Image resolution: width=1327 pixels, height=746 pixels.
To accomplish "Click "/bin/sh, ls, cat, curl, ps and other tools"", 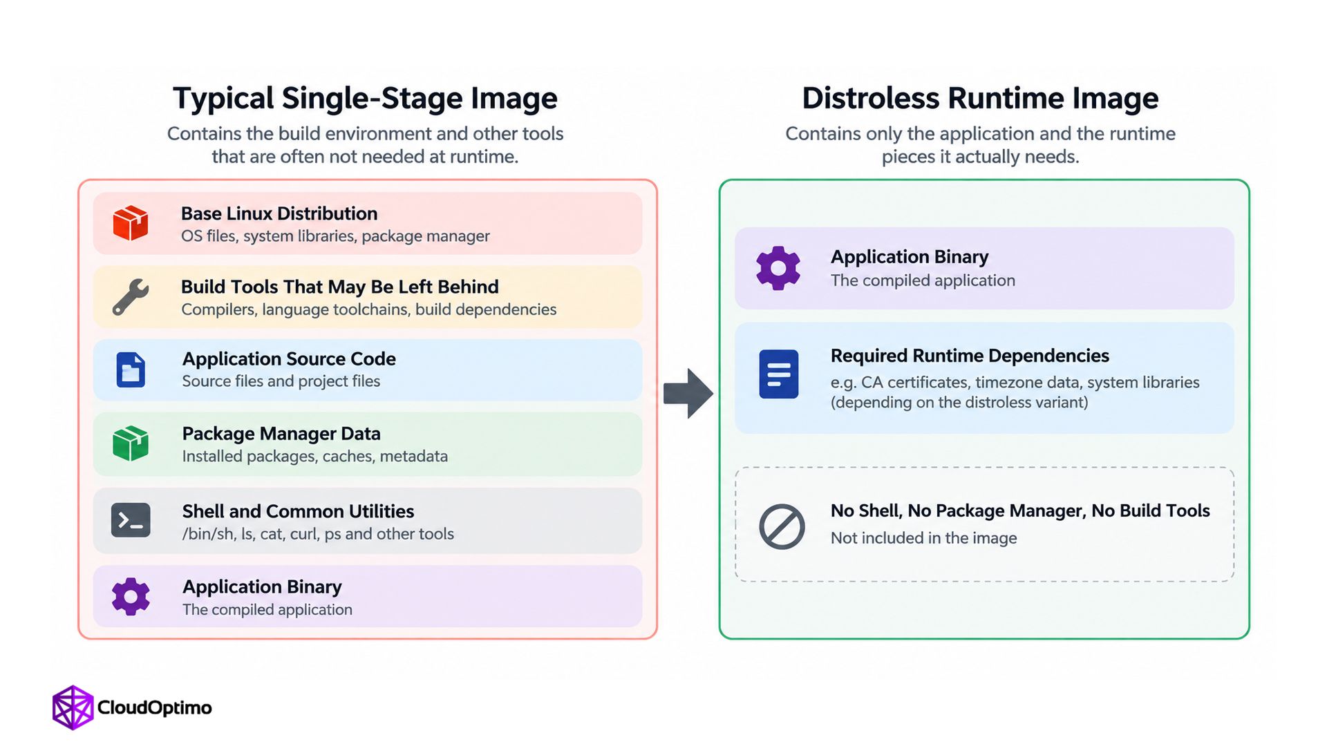I will point(318,534).
